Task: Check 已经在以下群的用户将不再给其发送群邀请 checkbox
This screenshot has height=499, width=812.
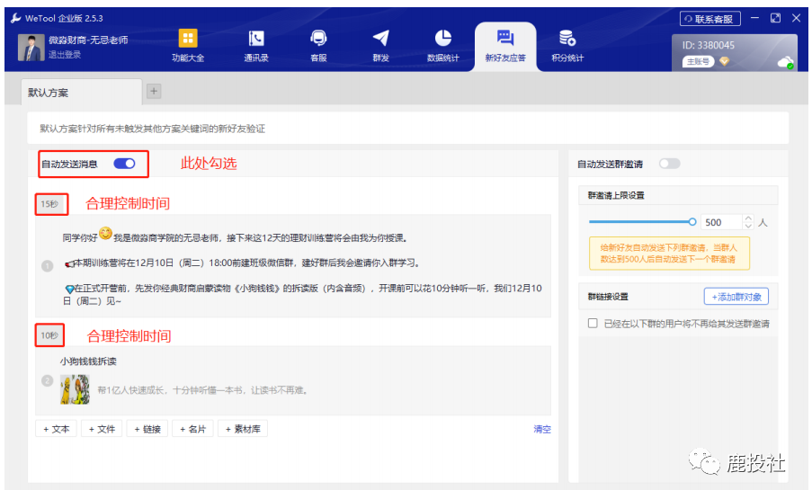Action: click(593, 323)
